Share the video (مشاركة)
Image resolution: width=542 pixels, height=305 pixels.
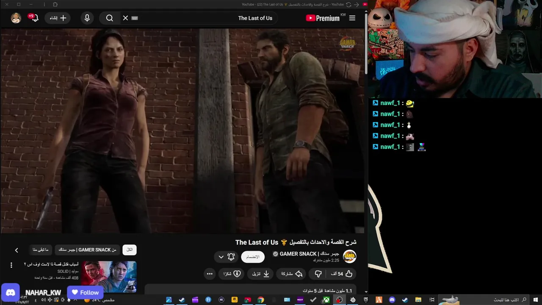pyautogui.click(x=292, y=274)
